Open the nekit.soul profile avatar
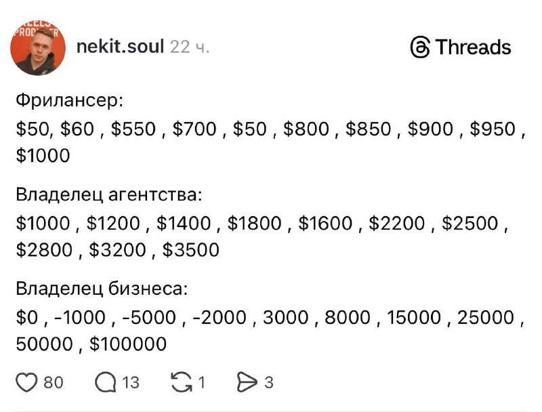542x412 pixels. [x=39, y=48]
